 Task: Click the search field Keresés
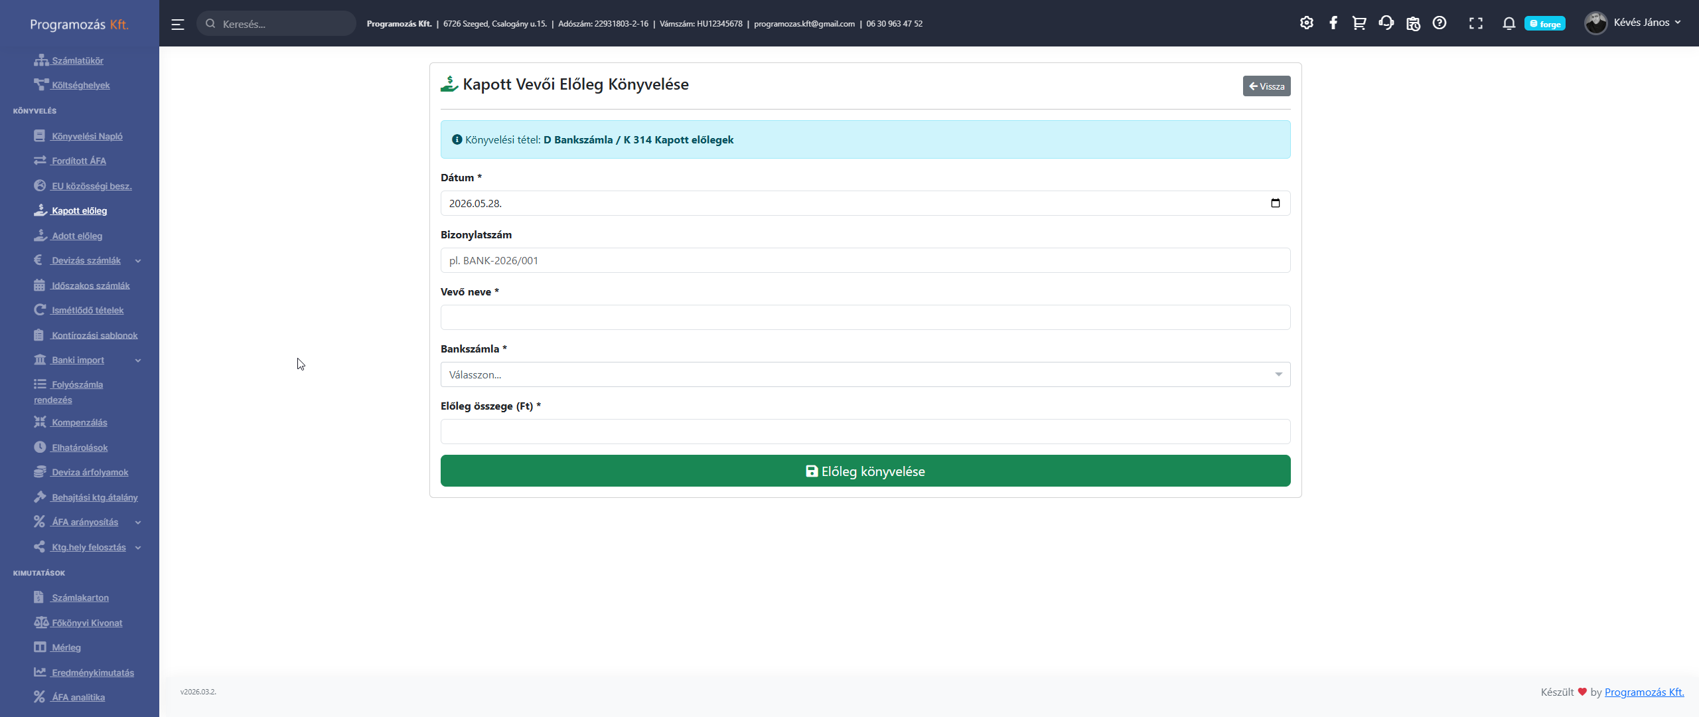click(277, 24)
